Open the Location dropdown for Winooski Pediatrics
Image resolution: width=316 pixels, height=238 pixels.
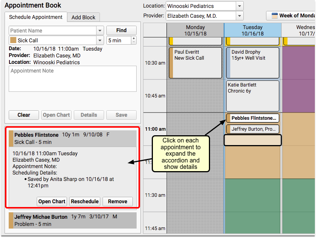point(240,6)
